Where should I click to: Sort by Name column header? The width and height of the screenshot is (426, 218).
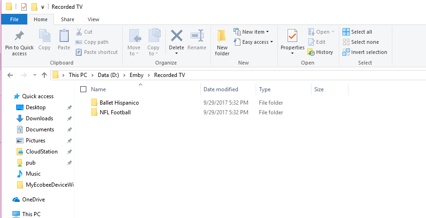(x=98, y=89)
